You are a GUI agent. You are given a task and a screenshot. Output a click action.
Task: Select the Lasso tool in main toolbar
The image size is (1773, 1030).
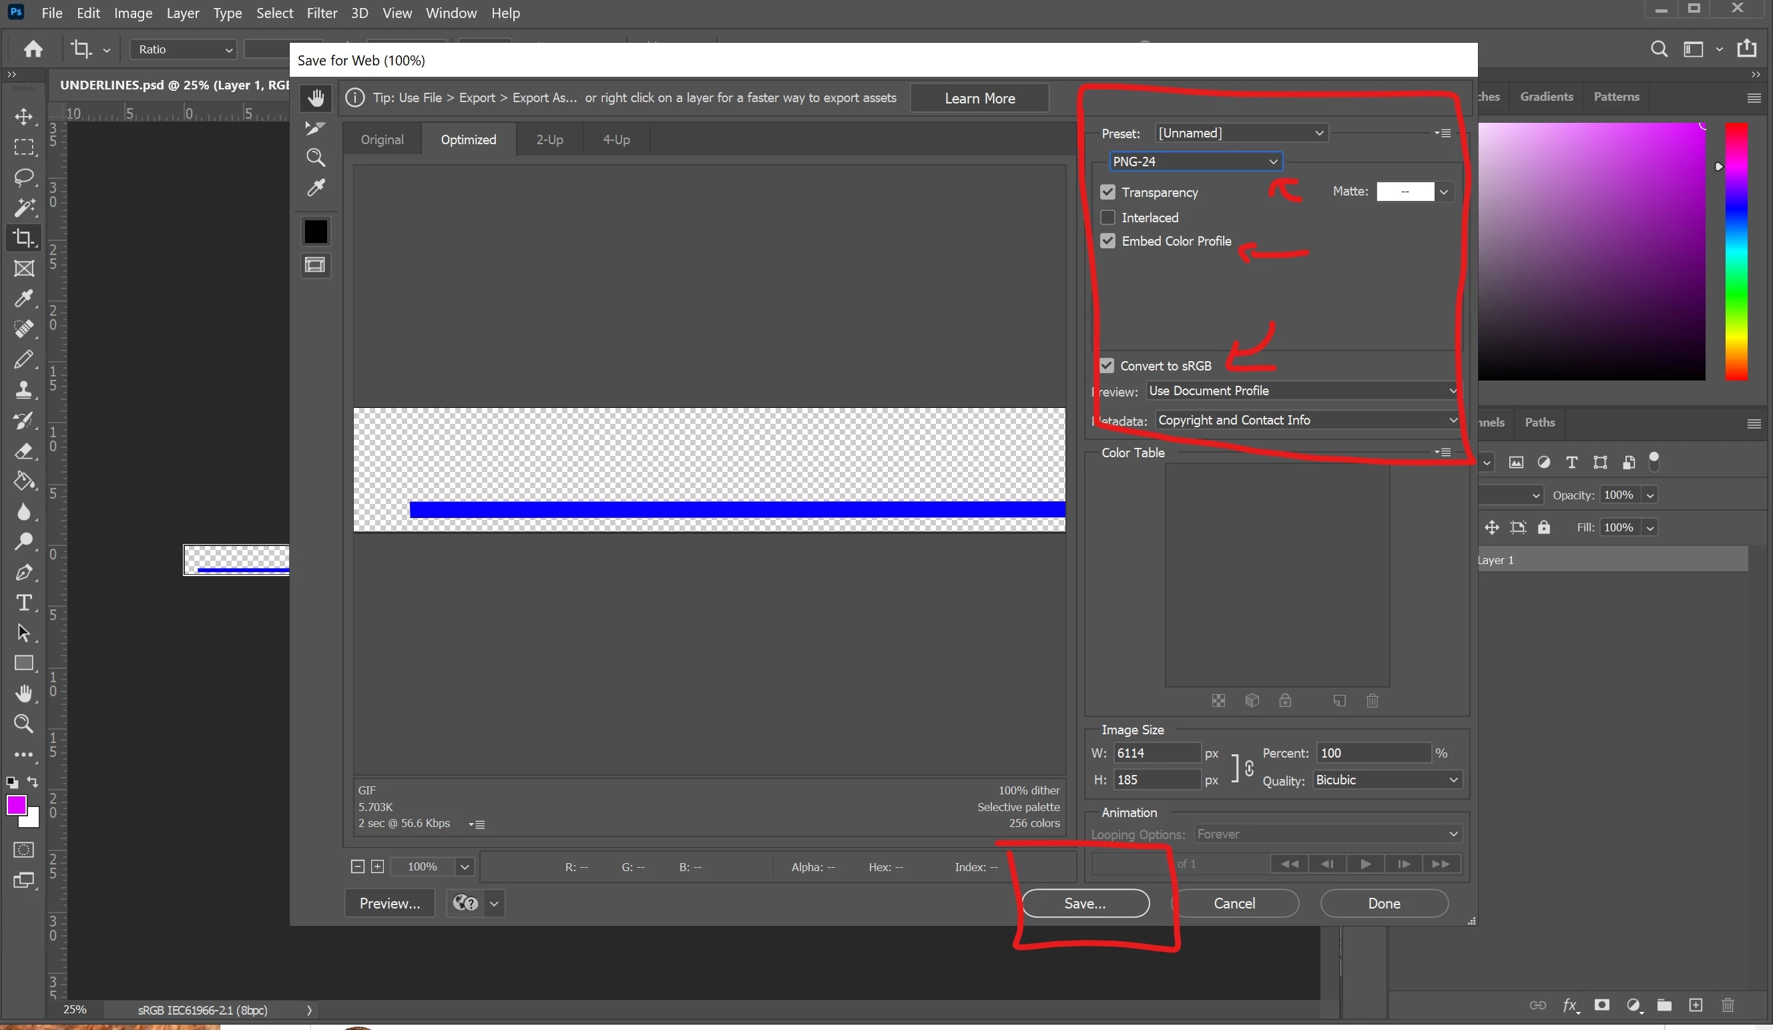point(24,177)
